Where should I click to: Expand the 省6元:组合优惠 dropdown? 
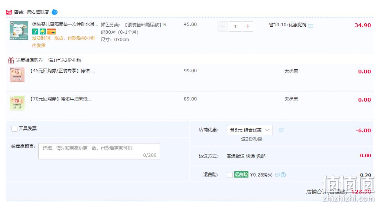pos(250,130)
